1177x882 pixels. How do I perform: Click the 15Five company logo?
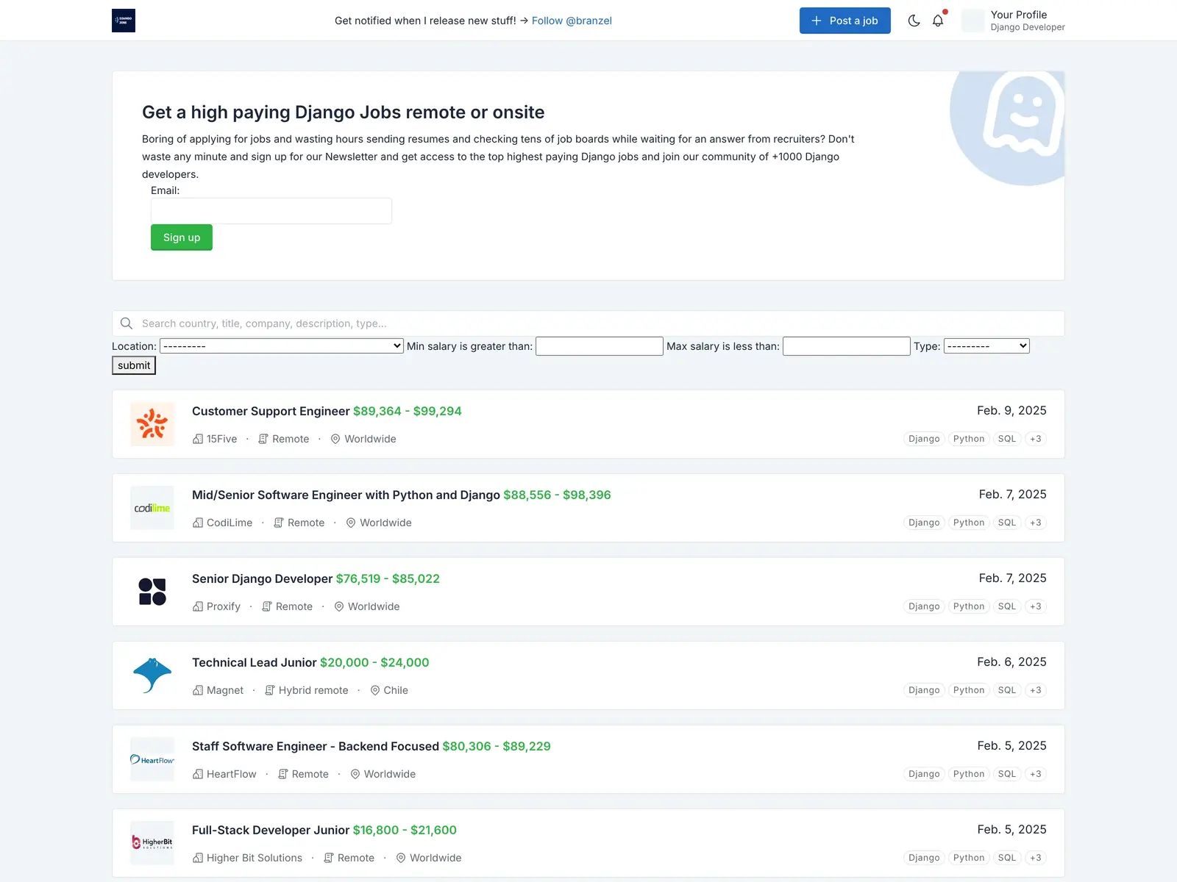tap(152, 424)
